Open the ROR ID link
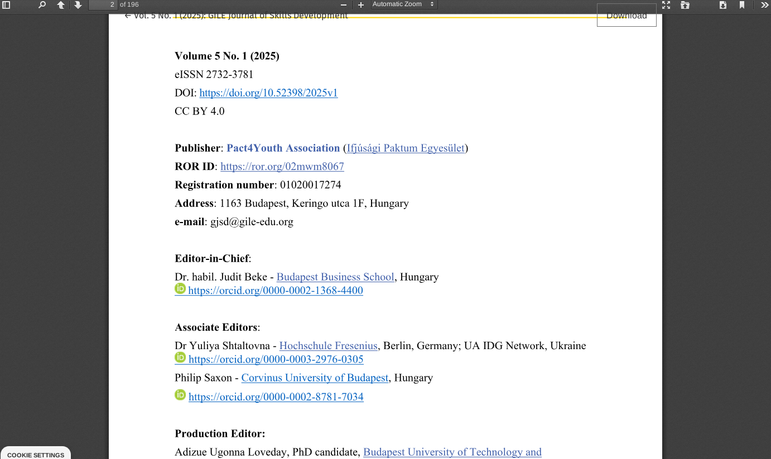771x459 pixels. click(282, 166)
